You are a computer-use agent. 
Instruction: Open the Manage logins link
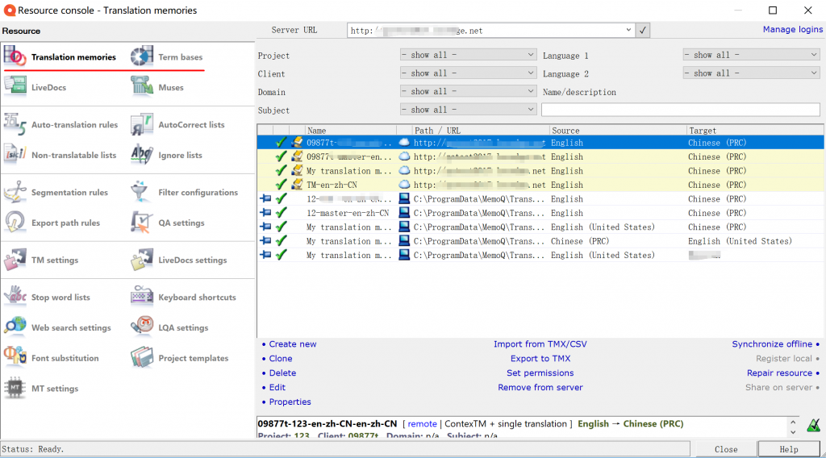click(792, 30)
